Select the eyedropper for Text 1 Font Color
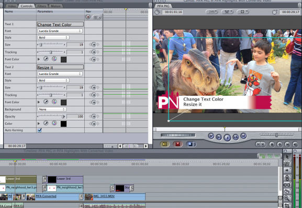 coord(46,59)
